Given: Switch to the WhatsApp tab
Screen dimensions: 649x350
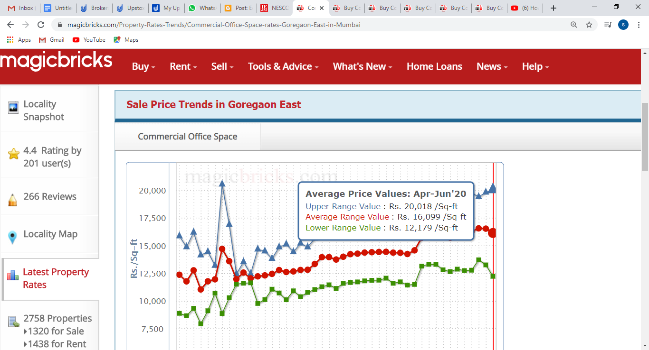Looking at the screenshot, I should [202, 8].
